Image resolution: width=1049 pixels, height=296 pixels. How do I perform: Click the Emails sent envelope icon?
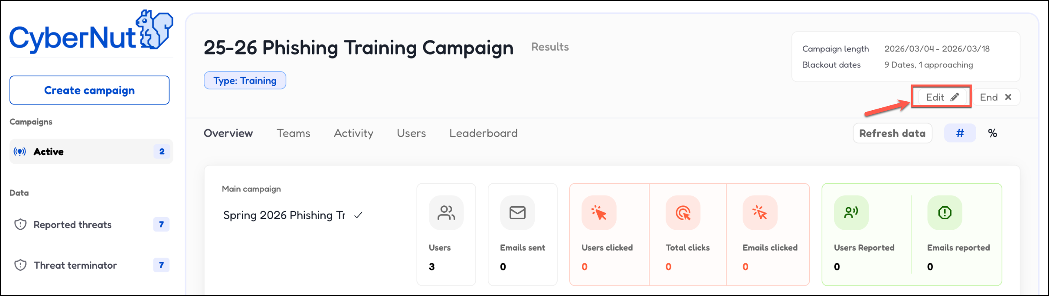pyautogui.click(x=517, y=213)
